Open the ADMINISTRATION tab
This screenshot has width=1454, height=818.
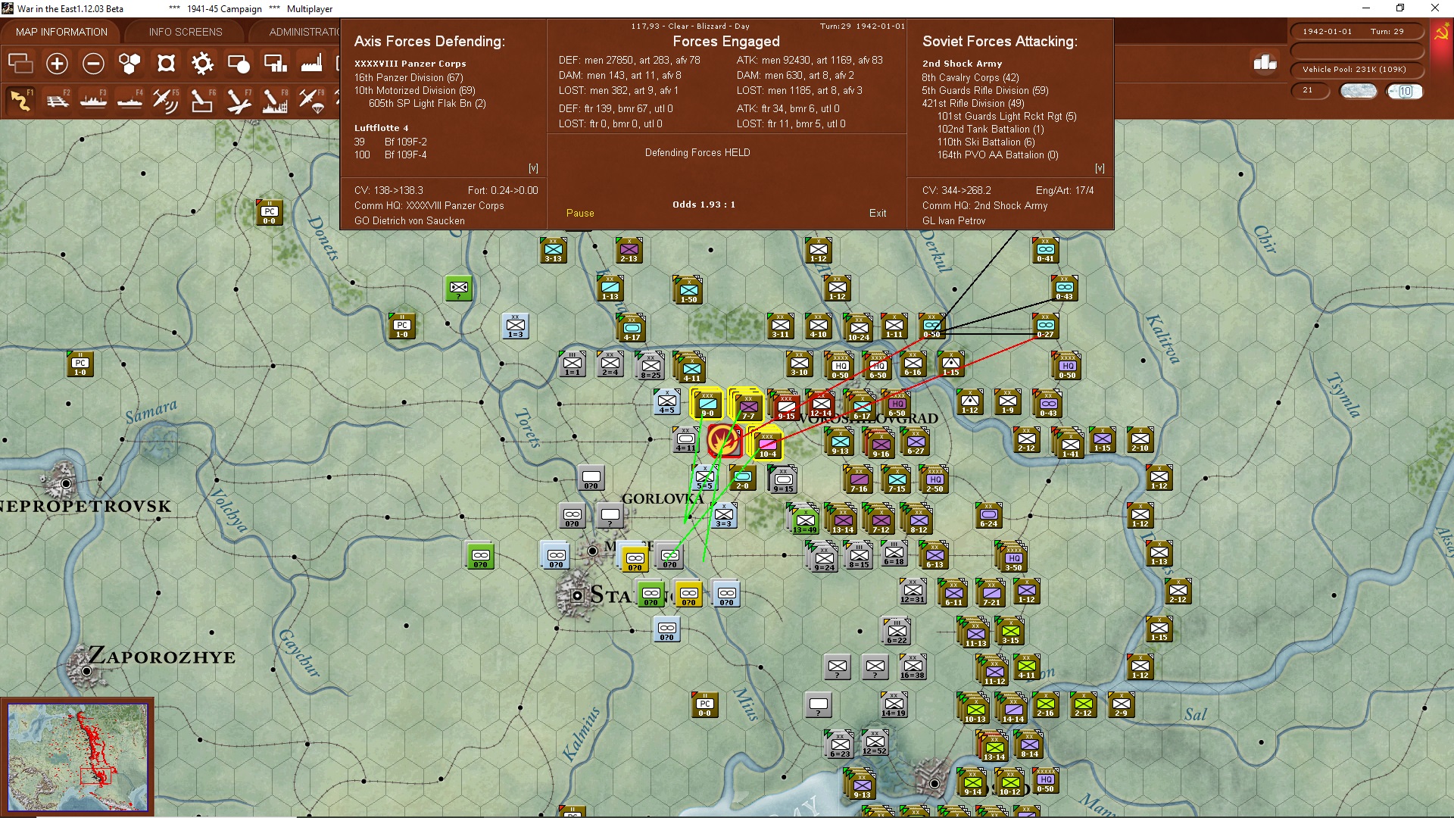[304, 32]
